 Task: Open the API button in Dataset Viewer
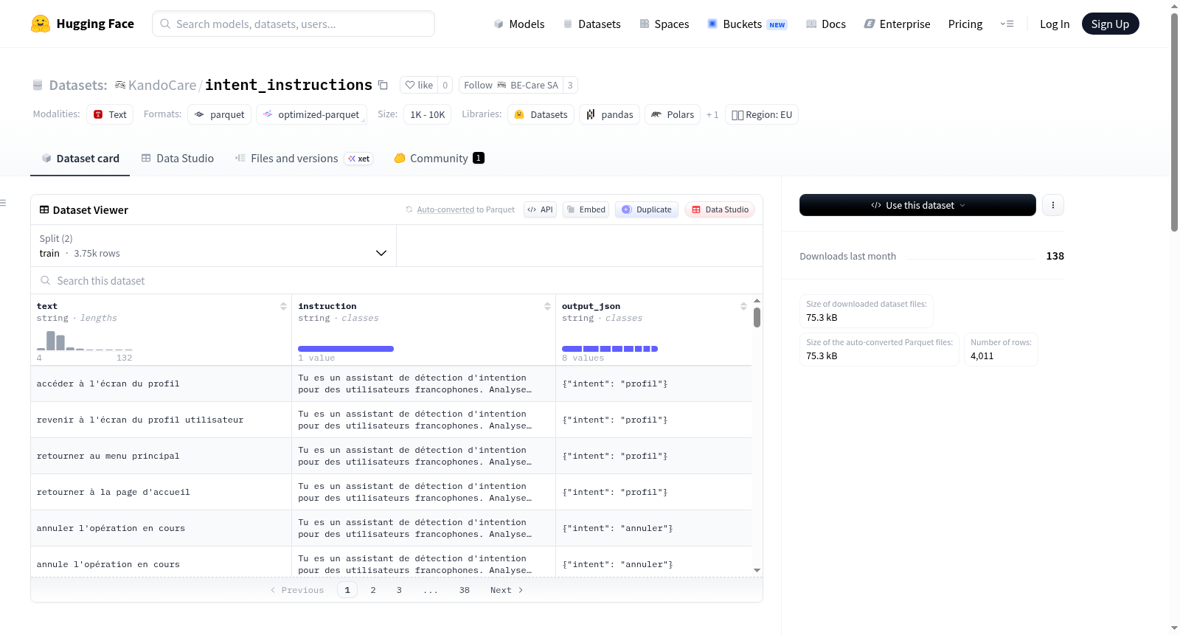(x=540, y=209)
